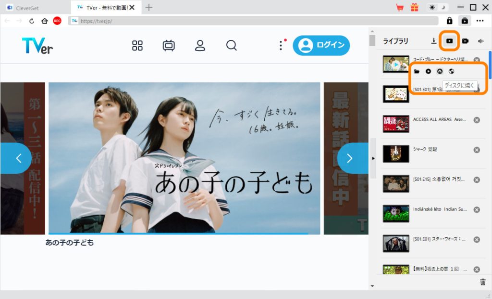The width and height of the screenshot is (492, 299).
Task: Open the containing folder of コード・ブルー video
Action: 417,71
